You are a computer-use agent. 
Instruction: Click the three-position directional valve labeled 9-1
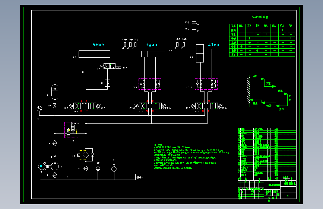tap(85, 106)
